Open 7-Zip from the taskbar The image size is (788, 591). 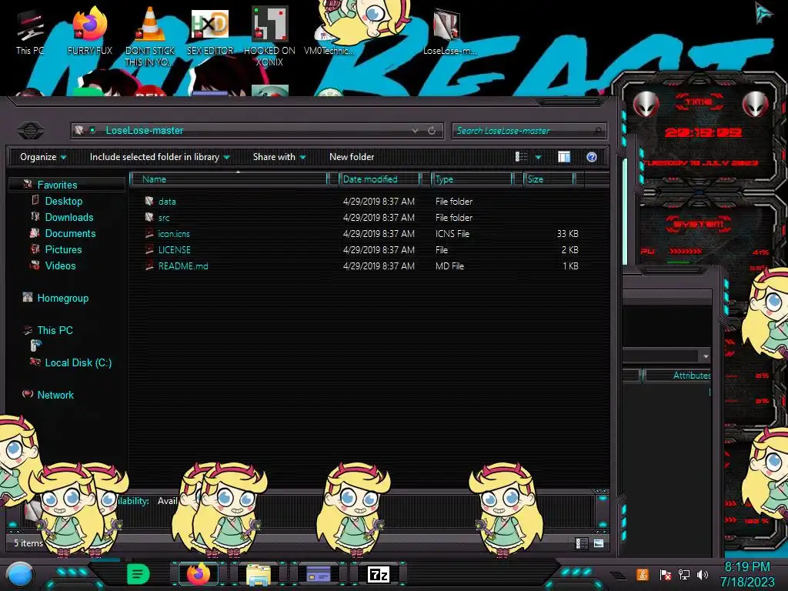click(x=379, y=574)
